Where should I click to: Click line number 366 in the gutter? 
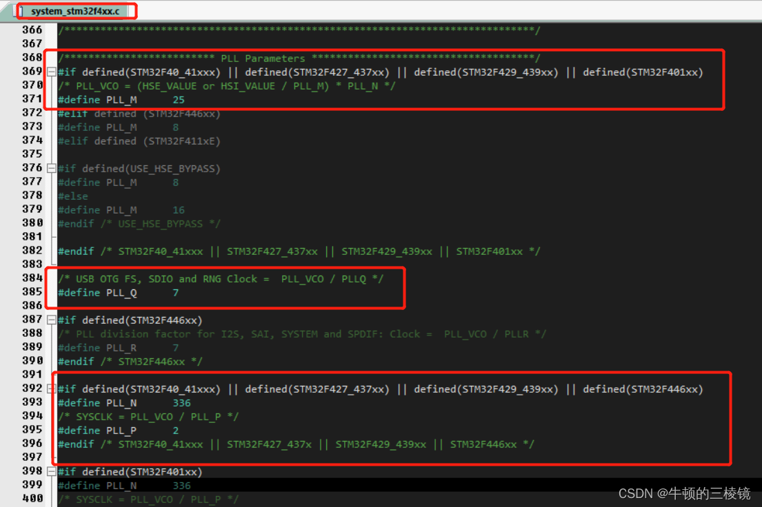pyautogui.click(x=32, y=30)
